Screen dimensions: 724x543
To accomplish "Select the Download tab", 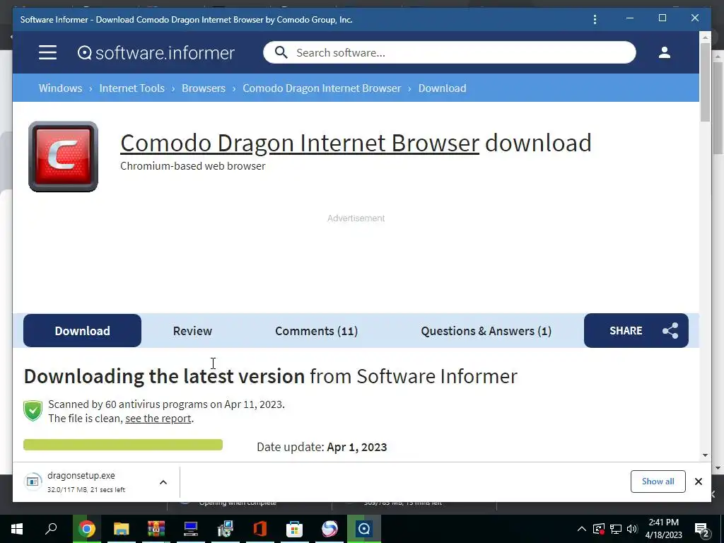I will [x=82, y=331].
